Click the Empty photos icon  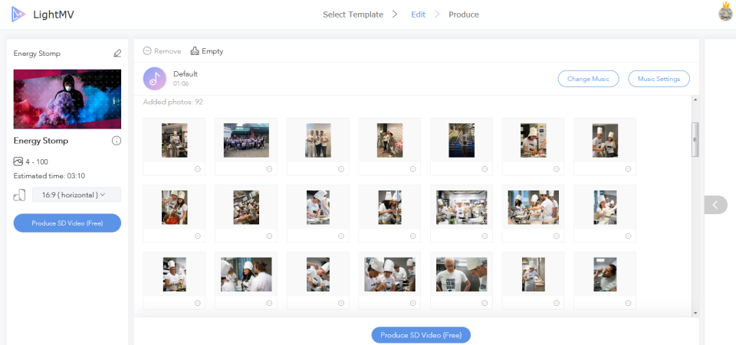pos(195,51)
